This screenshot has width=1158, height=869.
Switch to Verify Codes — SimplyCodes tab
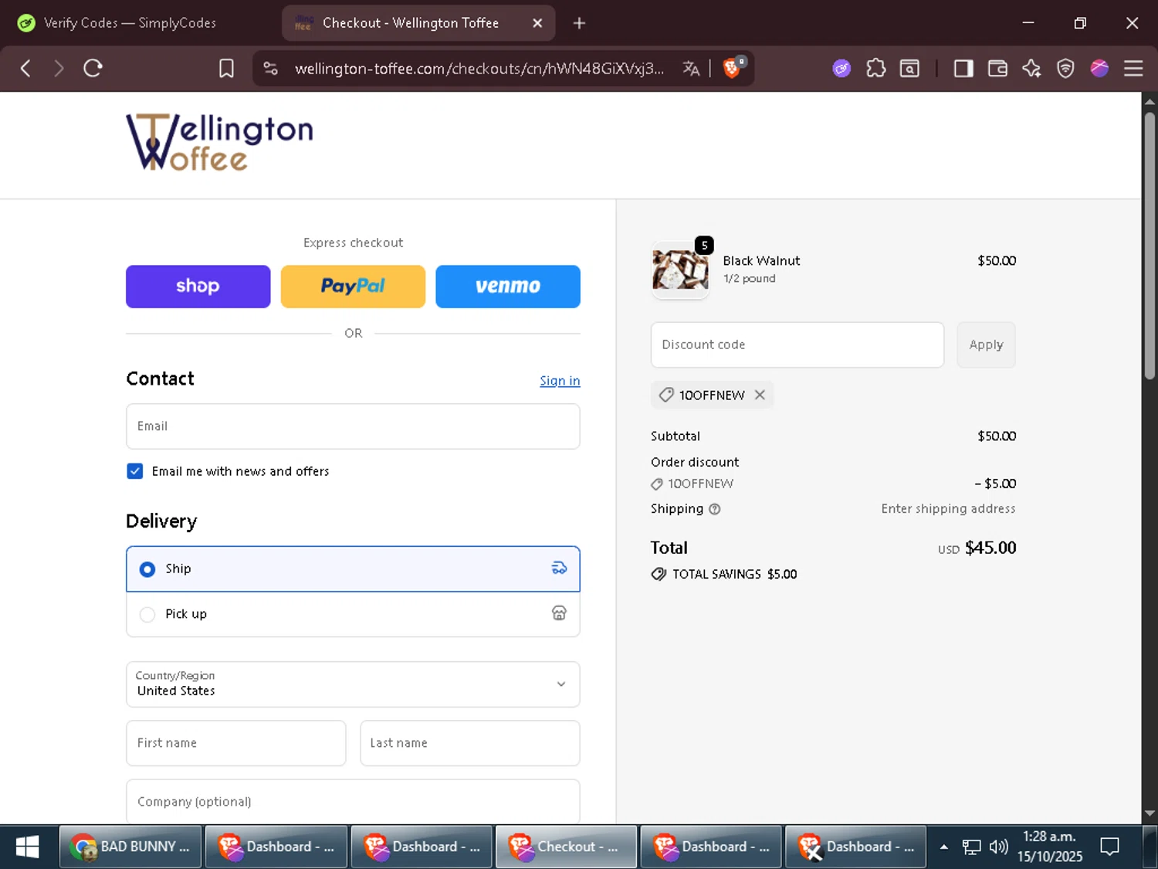click(130, 23)
